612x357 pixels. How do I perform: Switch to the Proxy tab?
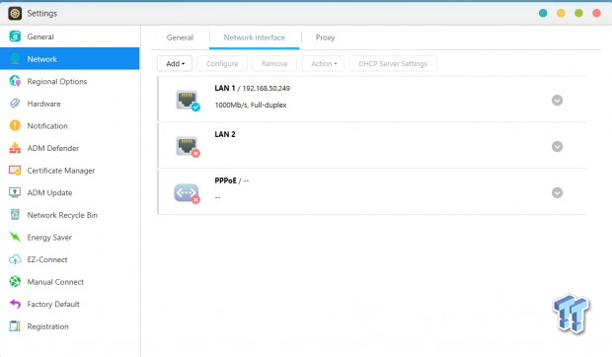[x=325, y=37]
